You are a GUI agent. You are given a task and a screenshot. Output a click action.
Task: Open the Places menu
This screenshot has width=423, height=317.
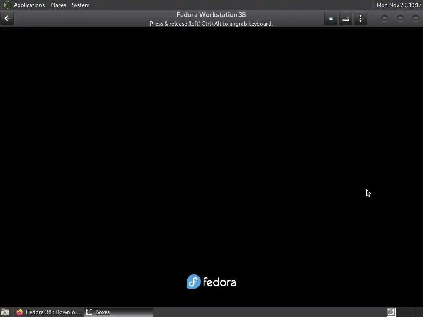tap(58, 5)
